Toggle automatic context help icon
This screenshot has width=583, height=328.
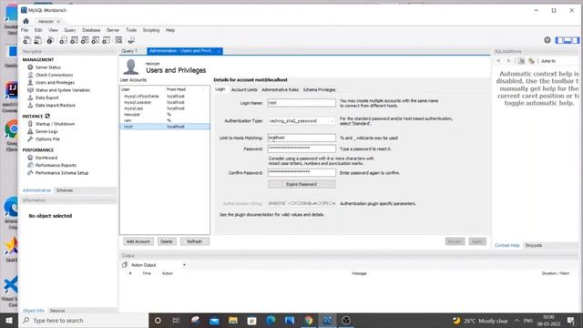coord(531,61)
